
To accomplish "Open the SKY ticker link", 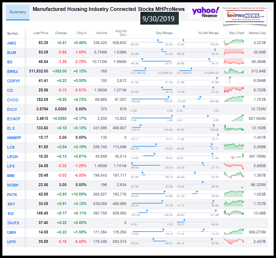I will [11, 204].
